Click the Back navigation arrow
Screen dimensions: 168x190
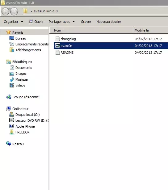tap(5, 11)
